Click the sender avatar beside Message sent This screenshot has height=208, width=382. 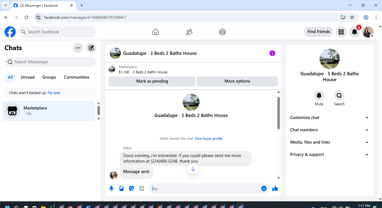114,175
